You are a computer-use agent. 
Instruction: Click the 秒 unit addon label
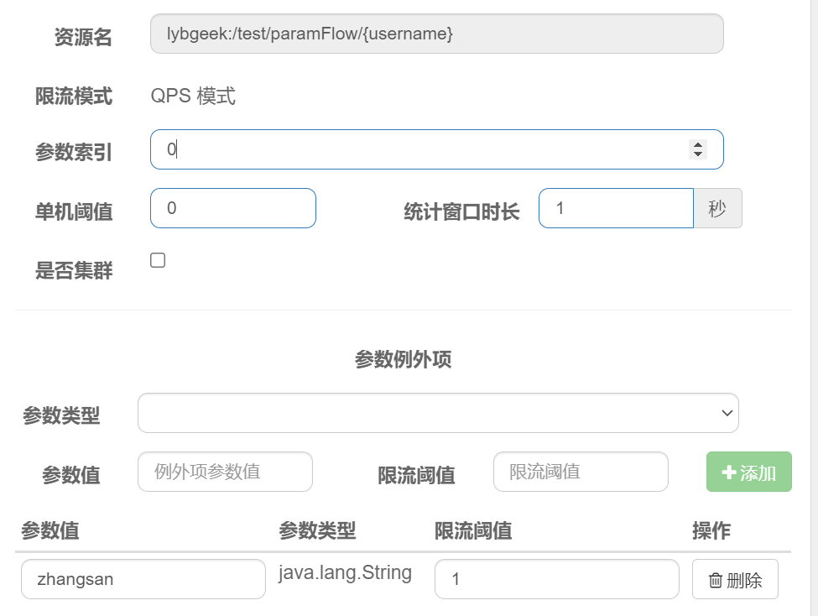tap(717, 208)
